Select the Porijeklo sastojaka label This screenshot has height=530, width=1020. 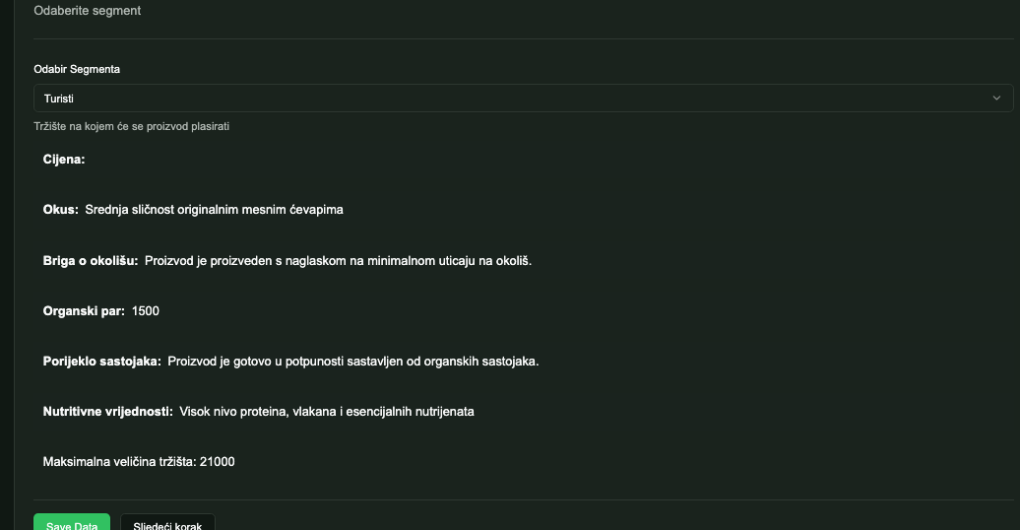pos(101,361)
